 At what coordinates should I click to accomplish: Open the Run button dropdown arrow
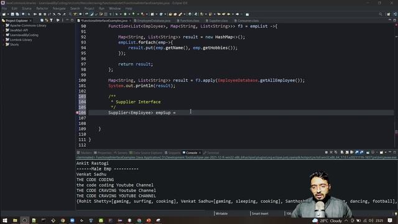pos(129,14)
